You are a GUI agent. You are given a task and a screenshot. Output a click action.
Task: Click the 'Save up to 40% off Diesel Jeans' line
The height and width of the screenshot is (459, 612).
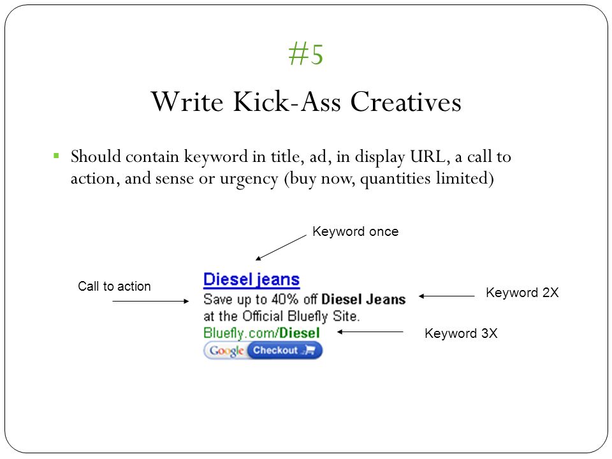click(305, 300)
